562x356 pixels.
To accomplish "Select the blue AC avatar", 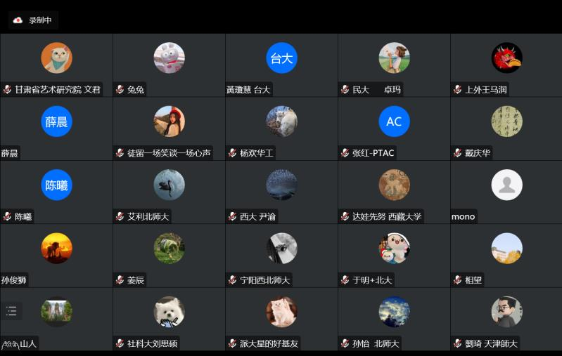I will [395, 121].
